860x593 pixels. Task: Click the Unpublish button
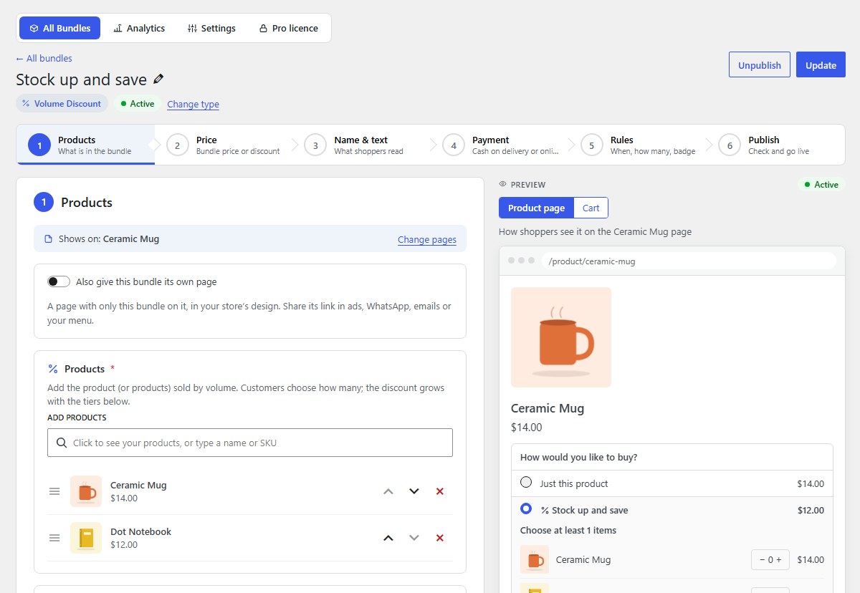(760, 64)
